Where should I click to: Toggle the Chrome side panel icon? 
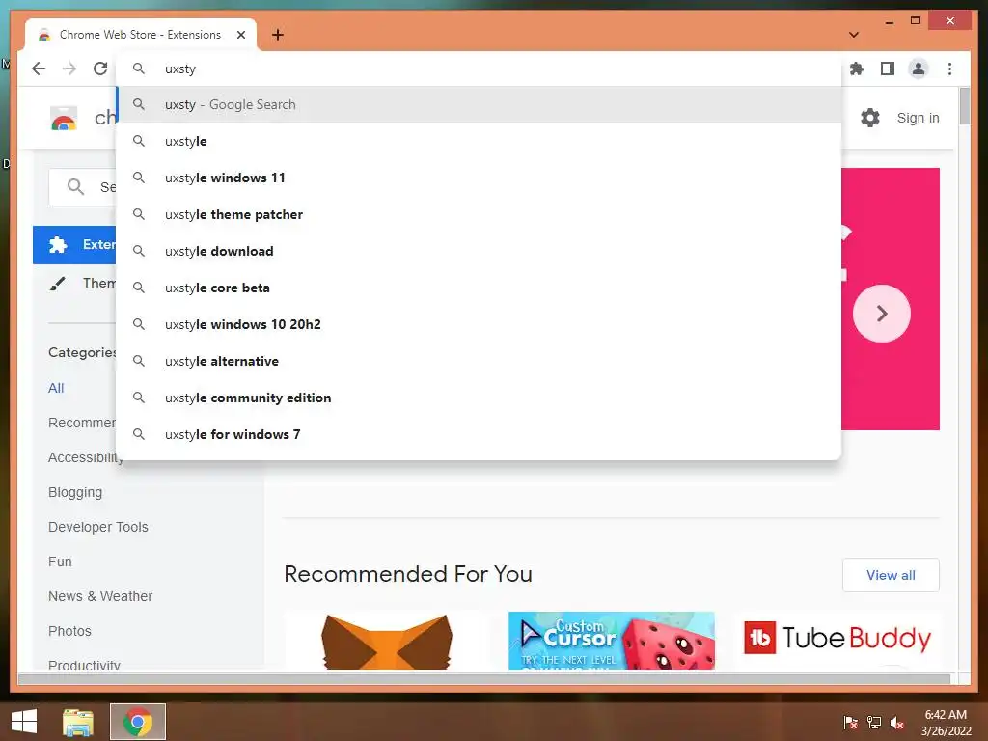(888, 69)
